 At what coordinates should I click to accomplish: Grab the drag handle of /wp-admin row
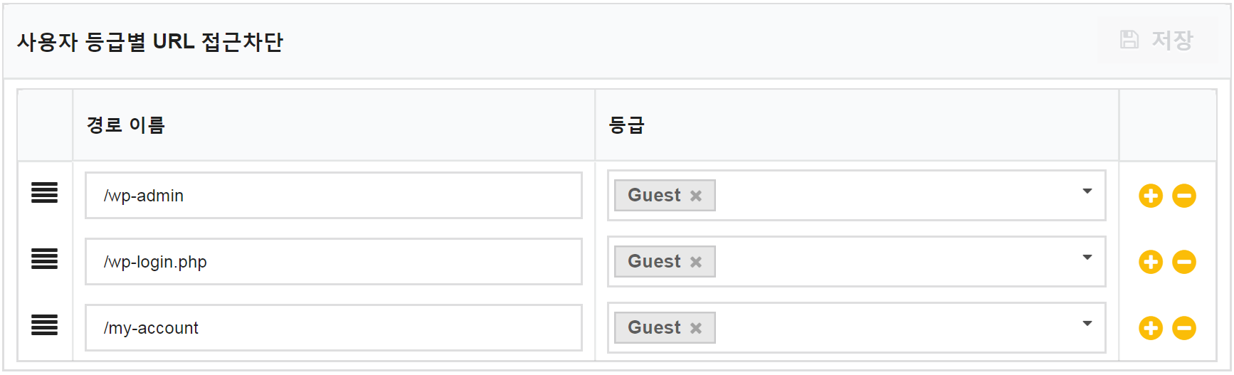[x=44, y=192]
